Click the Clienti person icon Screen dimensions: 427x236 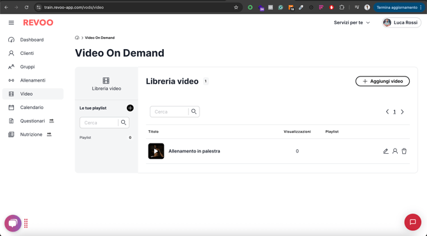pyautogui.click(x=11, y=53)
